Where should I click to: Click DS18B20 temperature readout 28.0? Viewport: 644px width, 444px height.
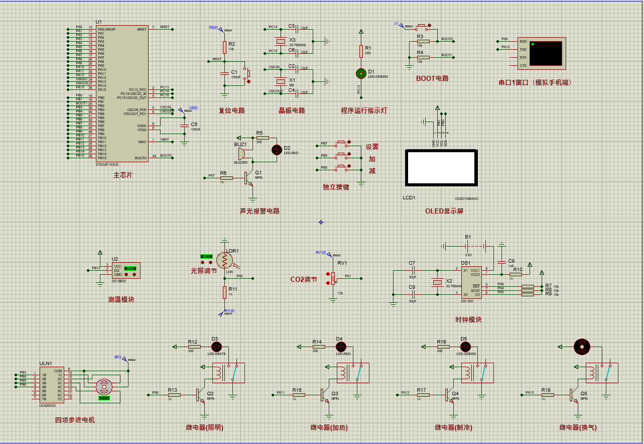[131, 268]
